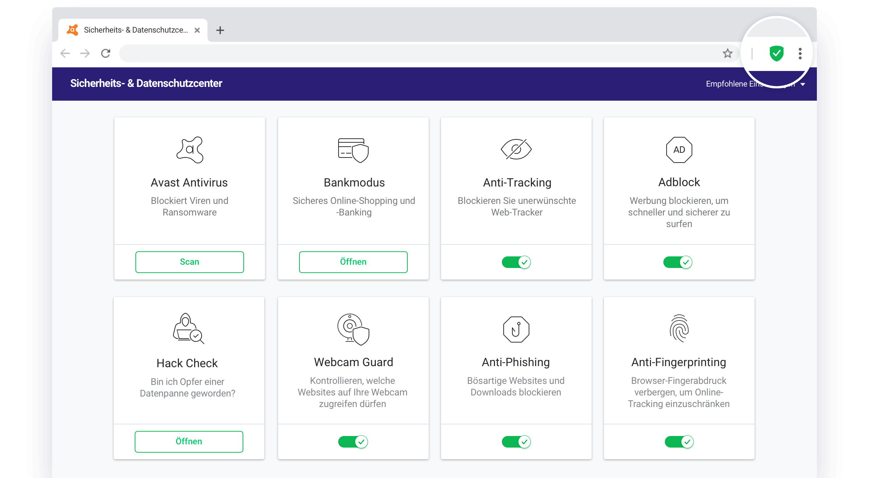
Task: Open the three-dot browser menu
Action: 800,54
